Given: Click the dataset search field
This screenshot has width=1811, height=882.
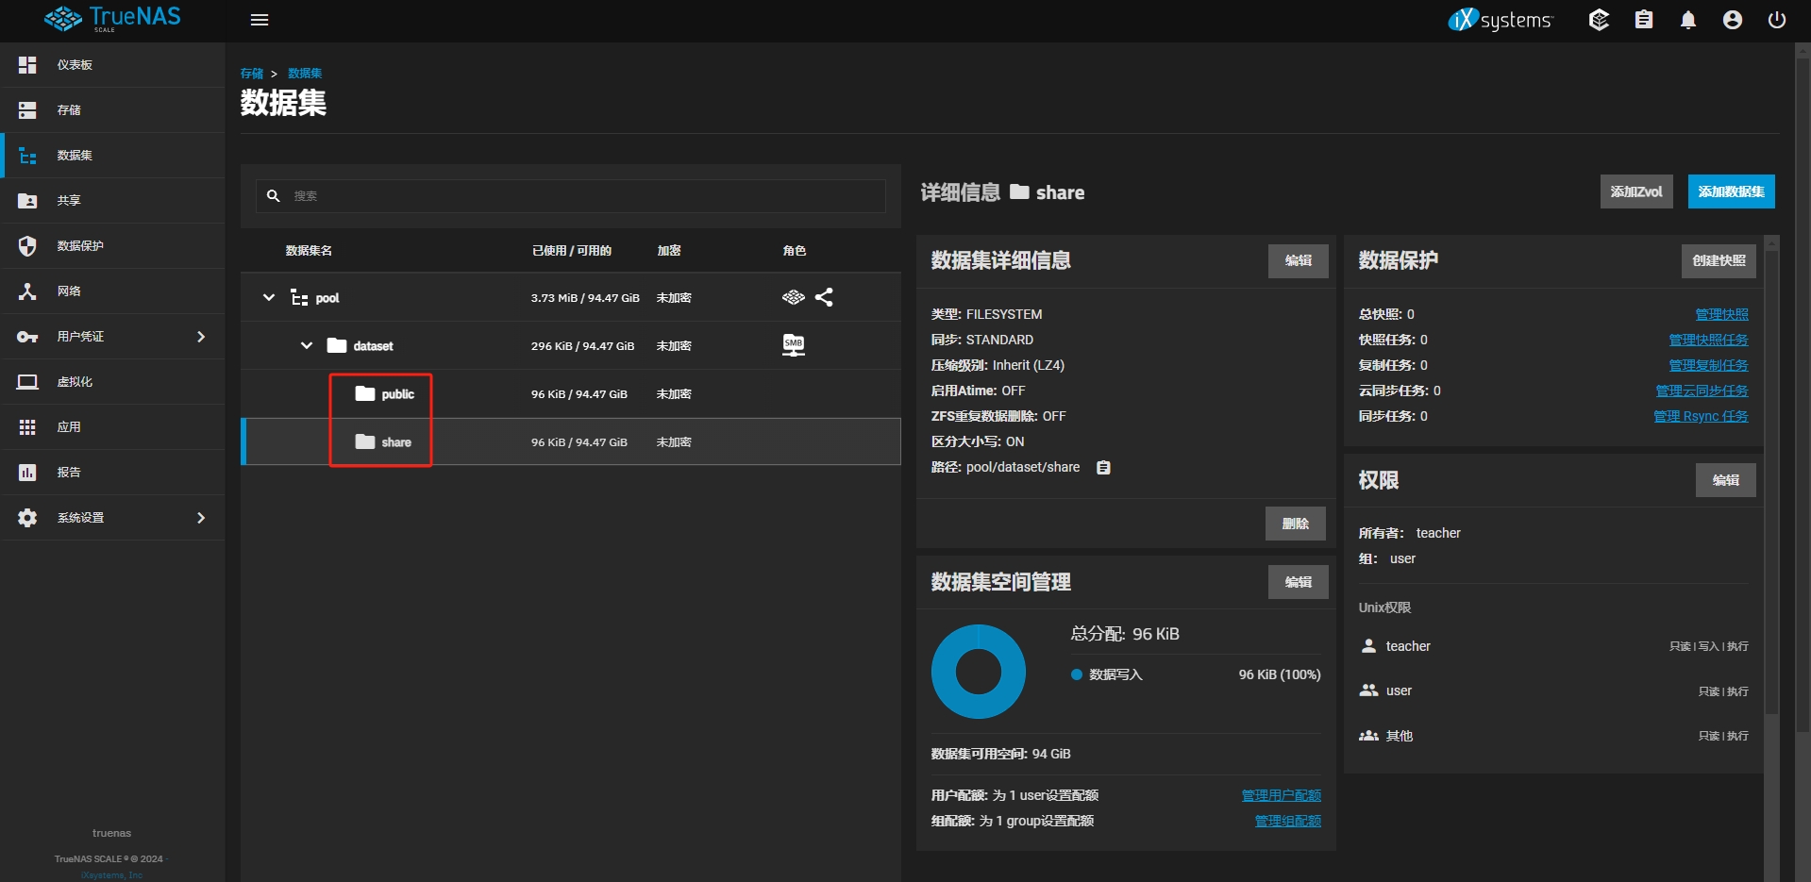Looking at the screenshot, I should [x=585, y=196].
